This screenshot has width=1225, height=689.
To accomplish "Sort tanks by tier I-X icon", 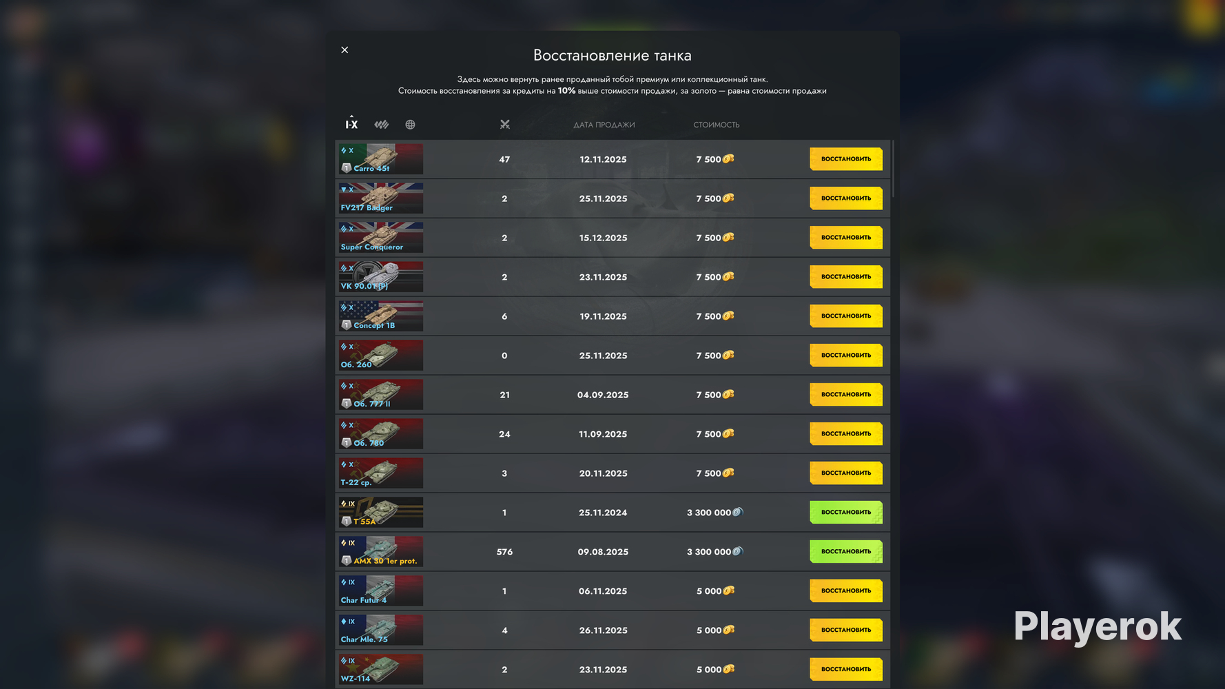I will 351,124.
